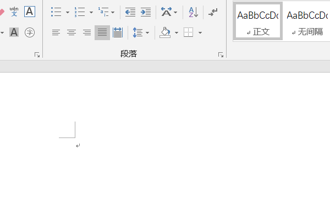Open line and paragraph spacing
Viewport: 330px width, 220px height.
(x=138, y=32)
